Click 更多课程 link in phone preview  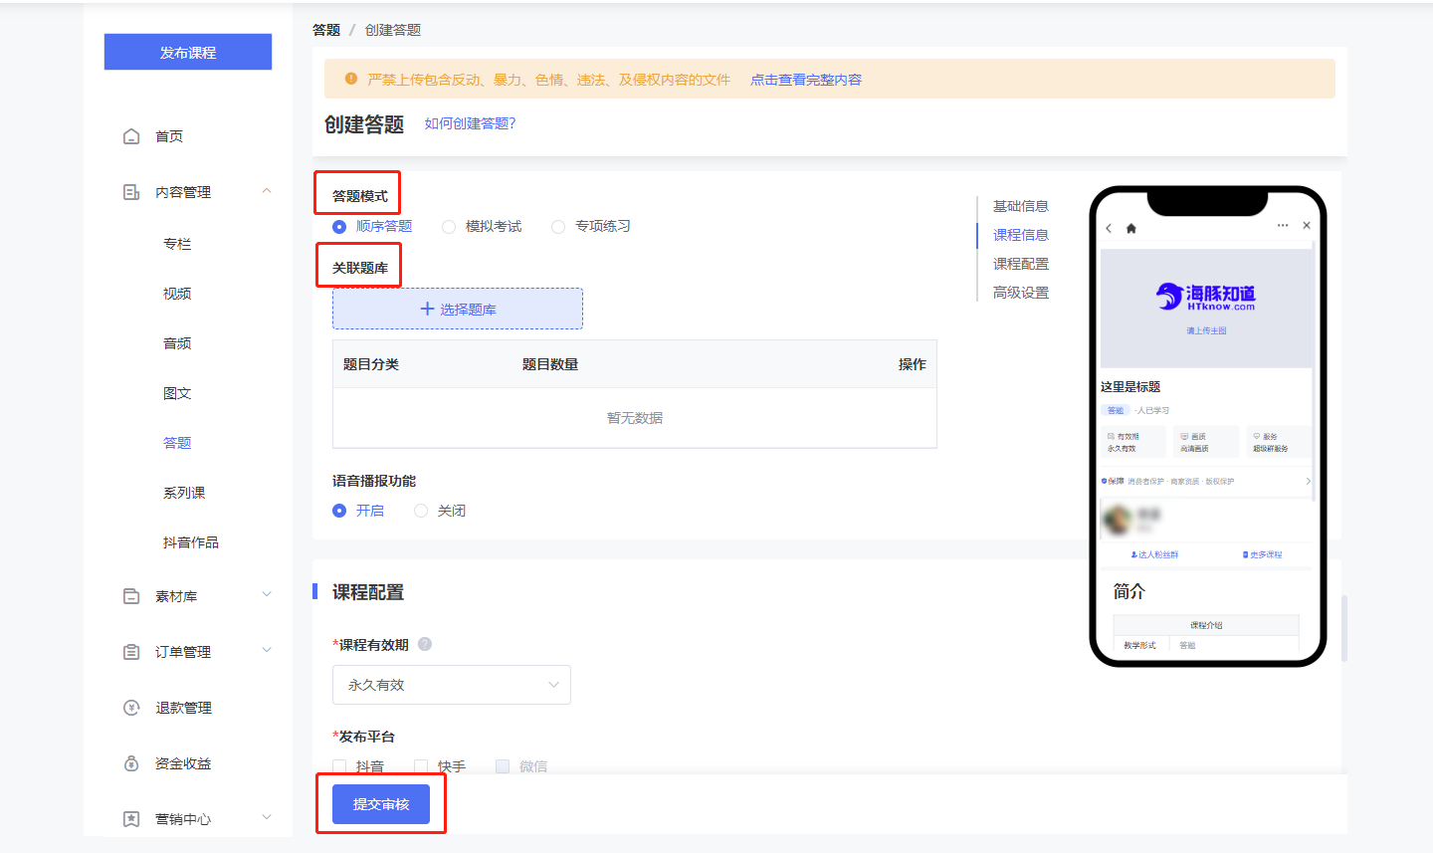(x=1266, y=554)
